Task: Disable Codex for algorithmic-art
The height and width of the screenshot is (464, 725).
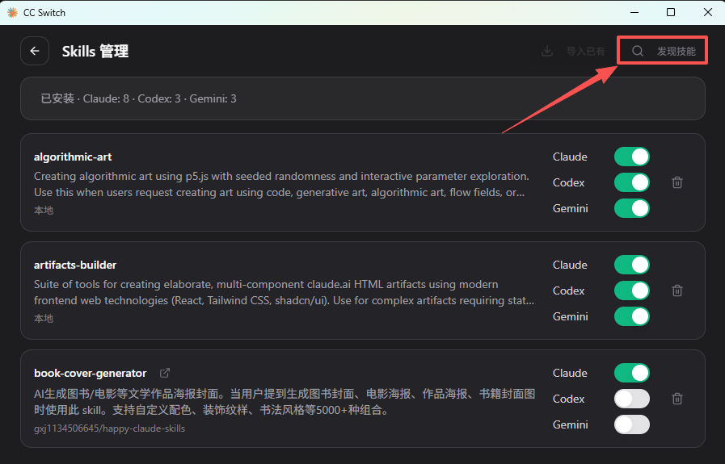Action: click(631, 182)
